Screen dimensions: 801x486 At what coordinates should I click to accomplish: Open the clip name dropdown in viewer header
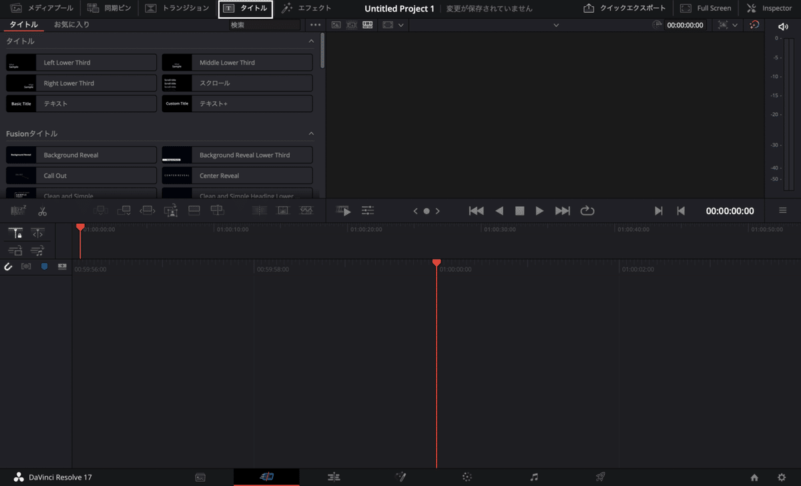[x=556, y=25]
